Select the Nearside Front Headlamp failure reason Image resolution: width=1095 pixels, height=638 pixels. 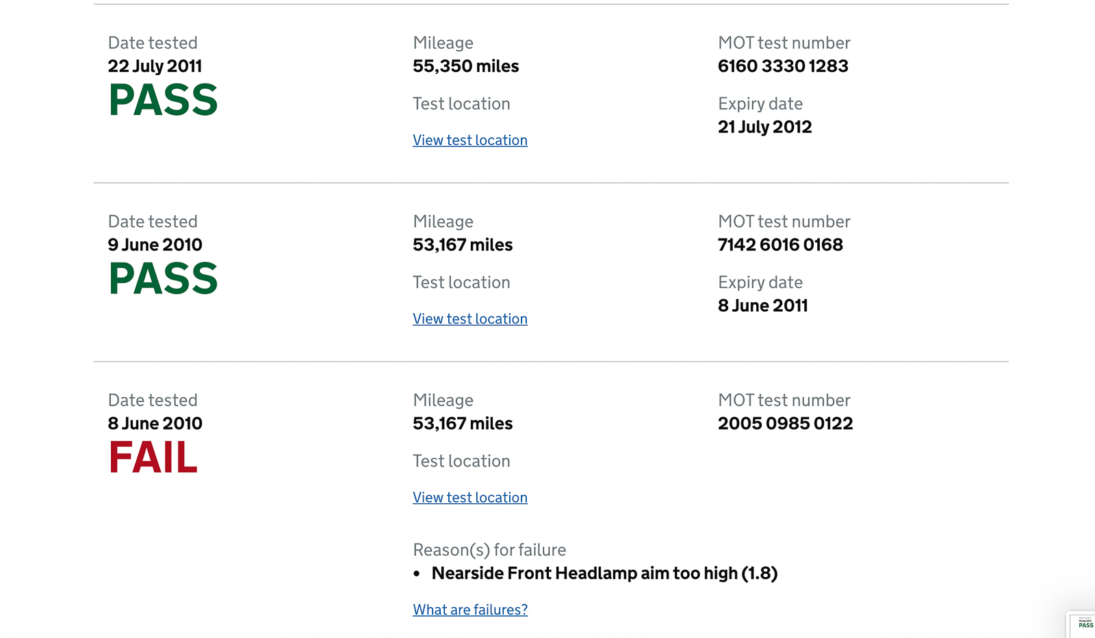pyautogui.click(x=605, y=573)
